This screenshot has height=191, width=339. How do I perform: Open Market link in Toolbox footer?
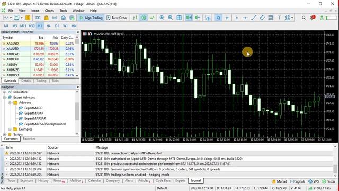pos(280,181)
